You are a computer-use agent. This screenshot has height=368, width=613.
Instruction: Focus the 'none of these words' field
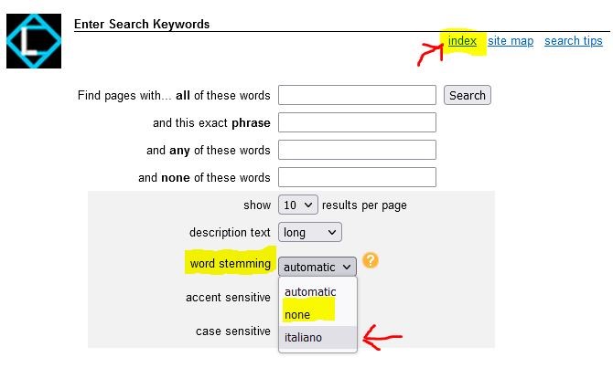point(358,177)
